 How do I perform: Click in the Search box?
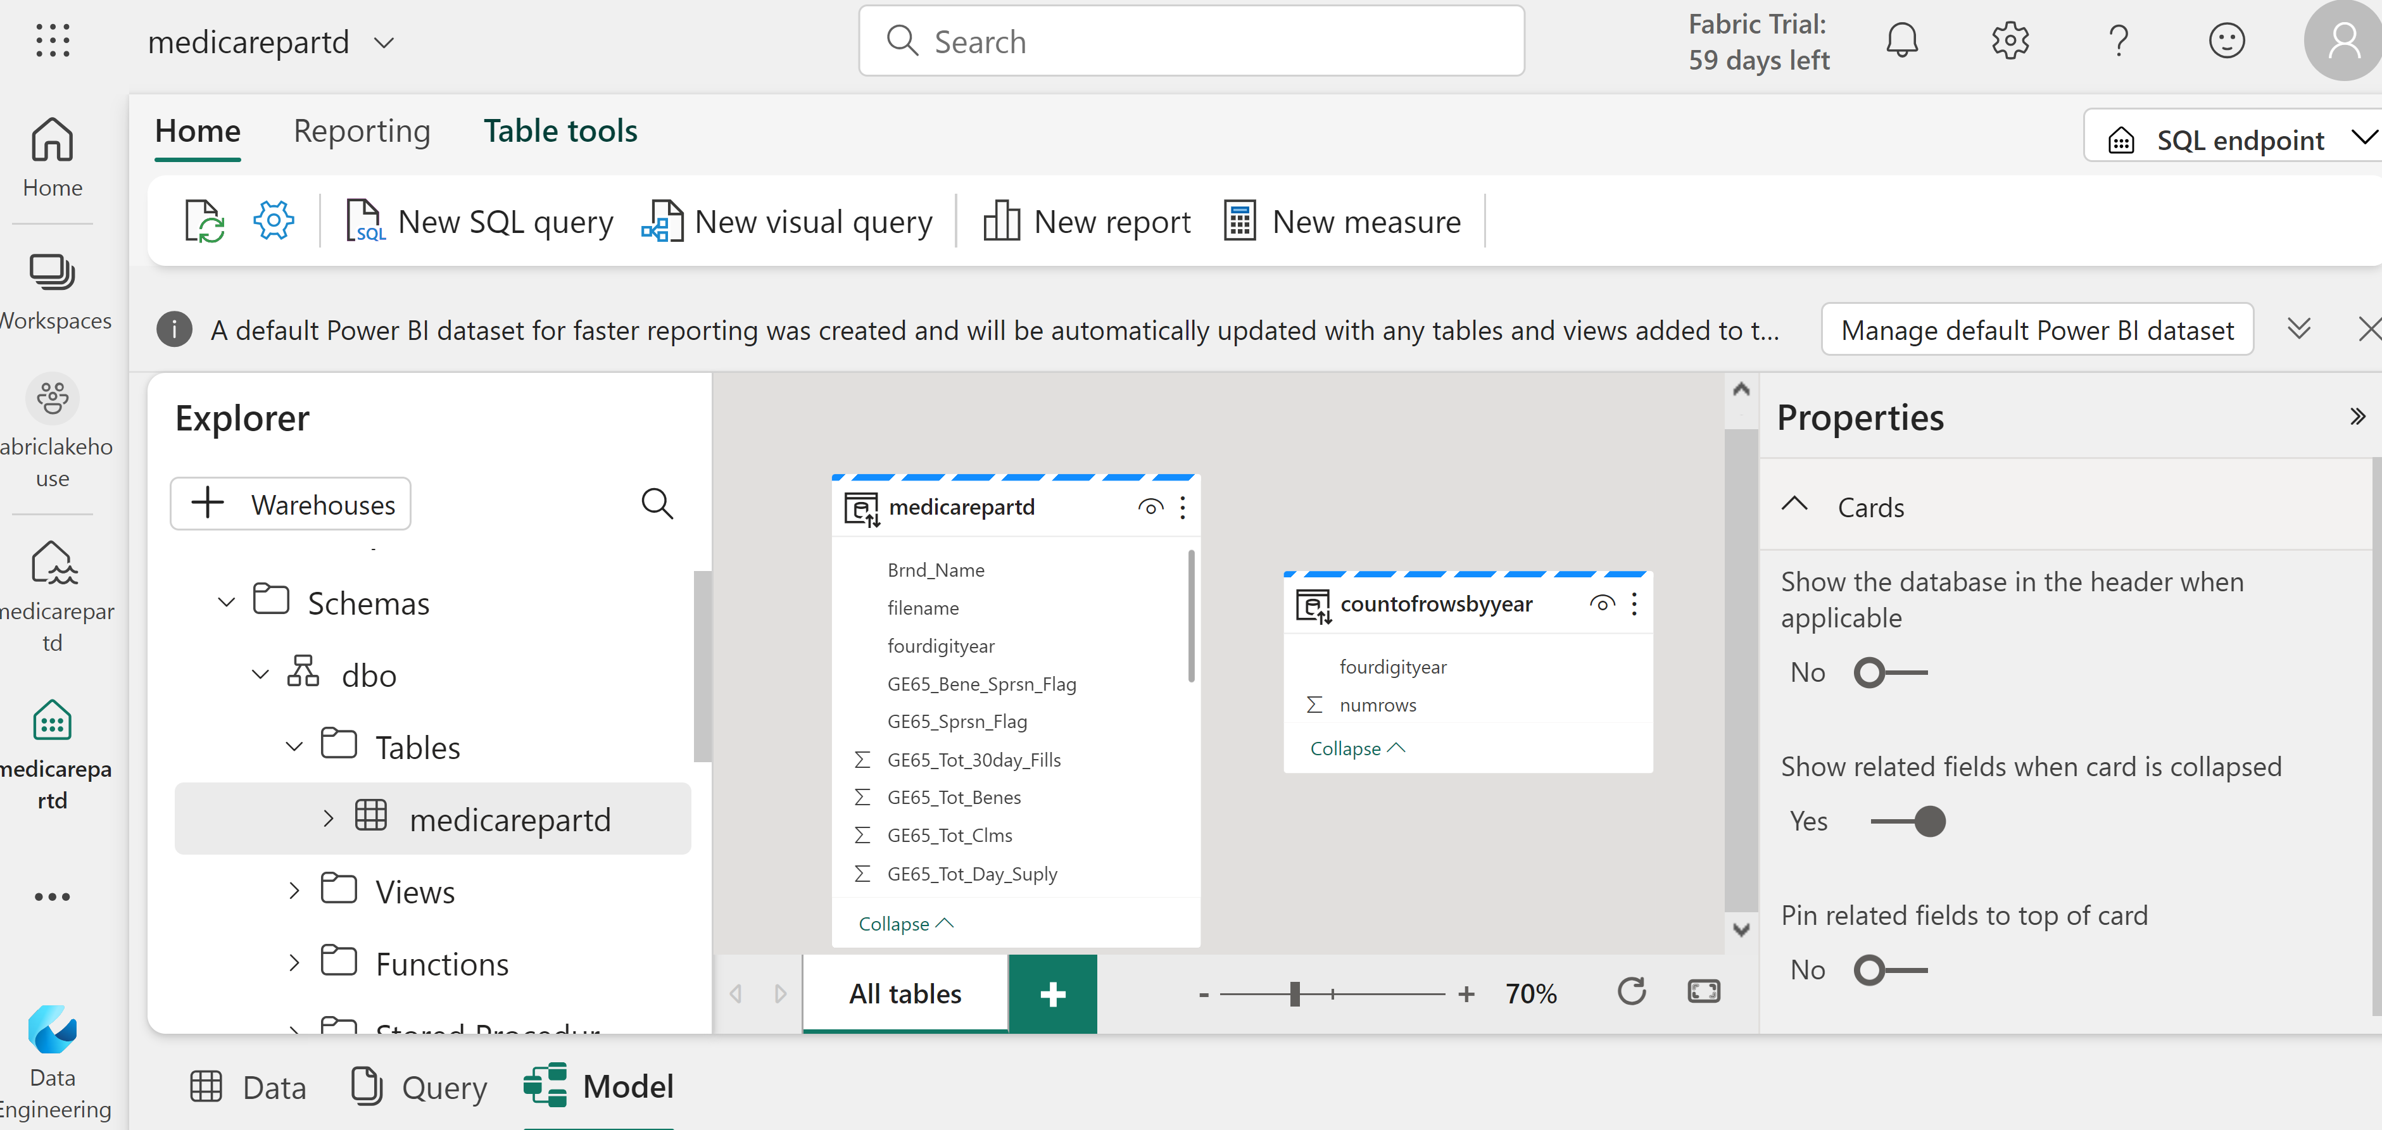click(x=1191, y=42)
